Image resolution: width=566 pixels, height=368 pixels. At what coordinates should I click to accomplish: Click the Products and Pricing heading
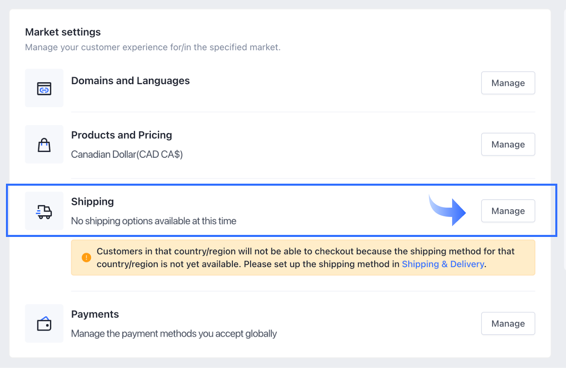(122, 135)
